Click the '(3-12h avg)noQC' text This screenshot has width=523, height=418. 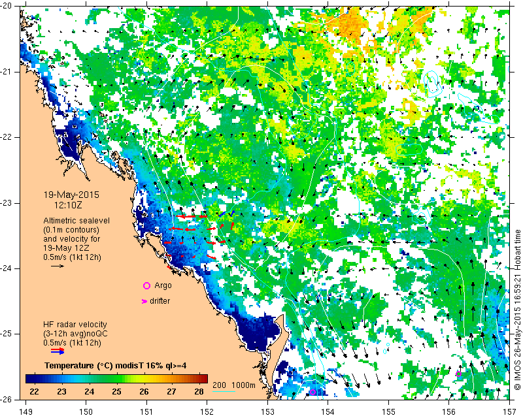click(75, 333)
